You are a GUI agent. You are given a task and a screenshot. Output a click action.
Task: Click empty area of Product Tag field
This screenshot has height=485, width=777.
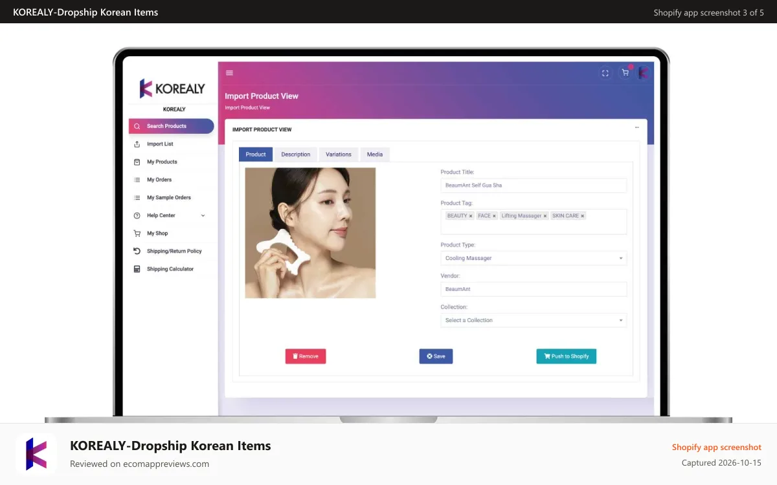[534, 227]
